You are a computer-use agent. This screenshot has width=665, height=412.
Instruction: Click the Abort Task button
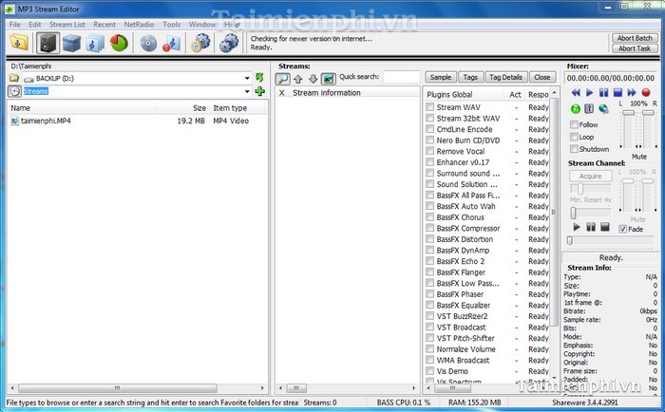click(x=635, y=48)
